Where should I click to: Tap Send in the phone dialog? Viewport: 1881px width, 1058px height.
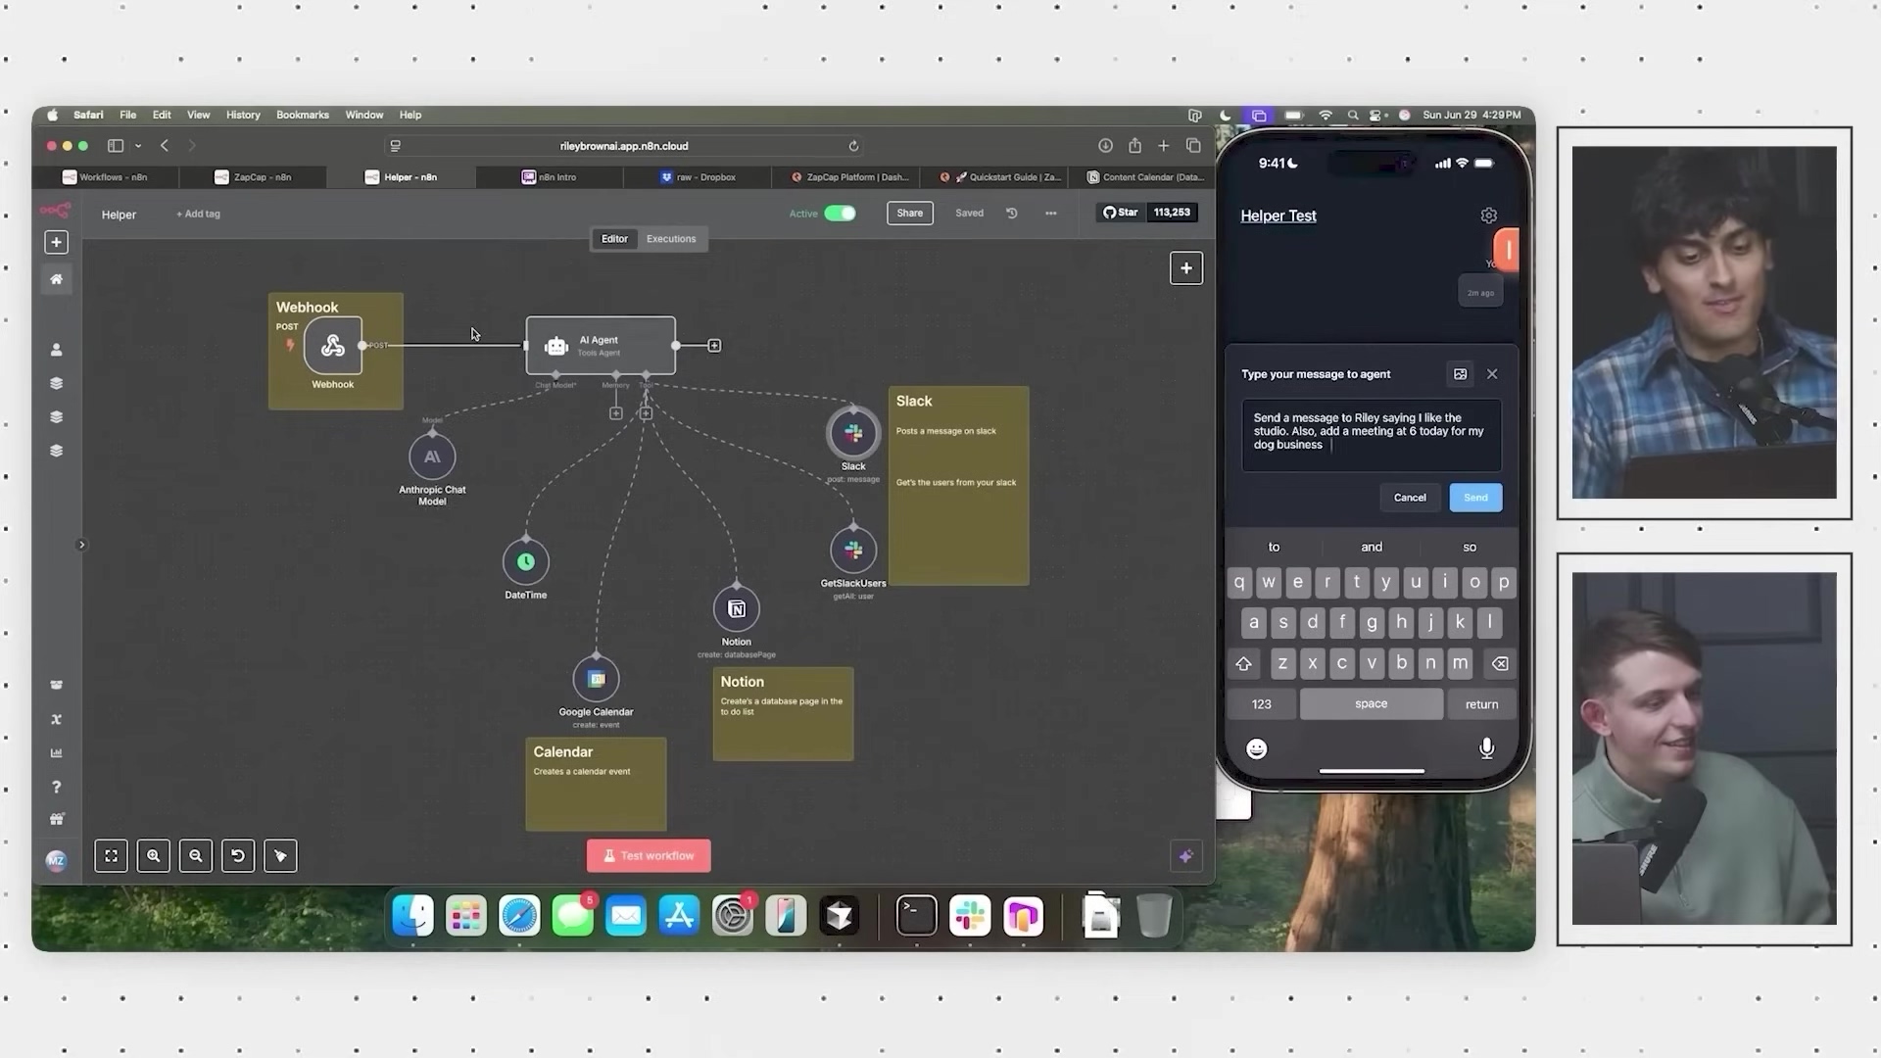click(x=1475, y=498)
